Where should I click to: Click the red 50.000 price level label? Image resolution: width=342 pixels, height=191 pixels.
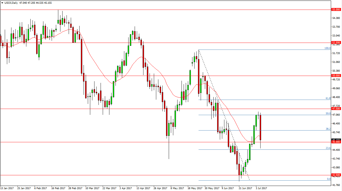(336, 76)
